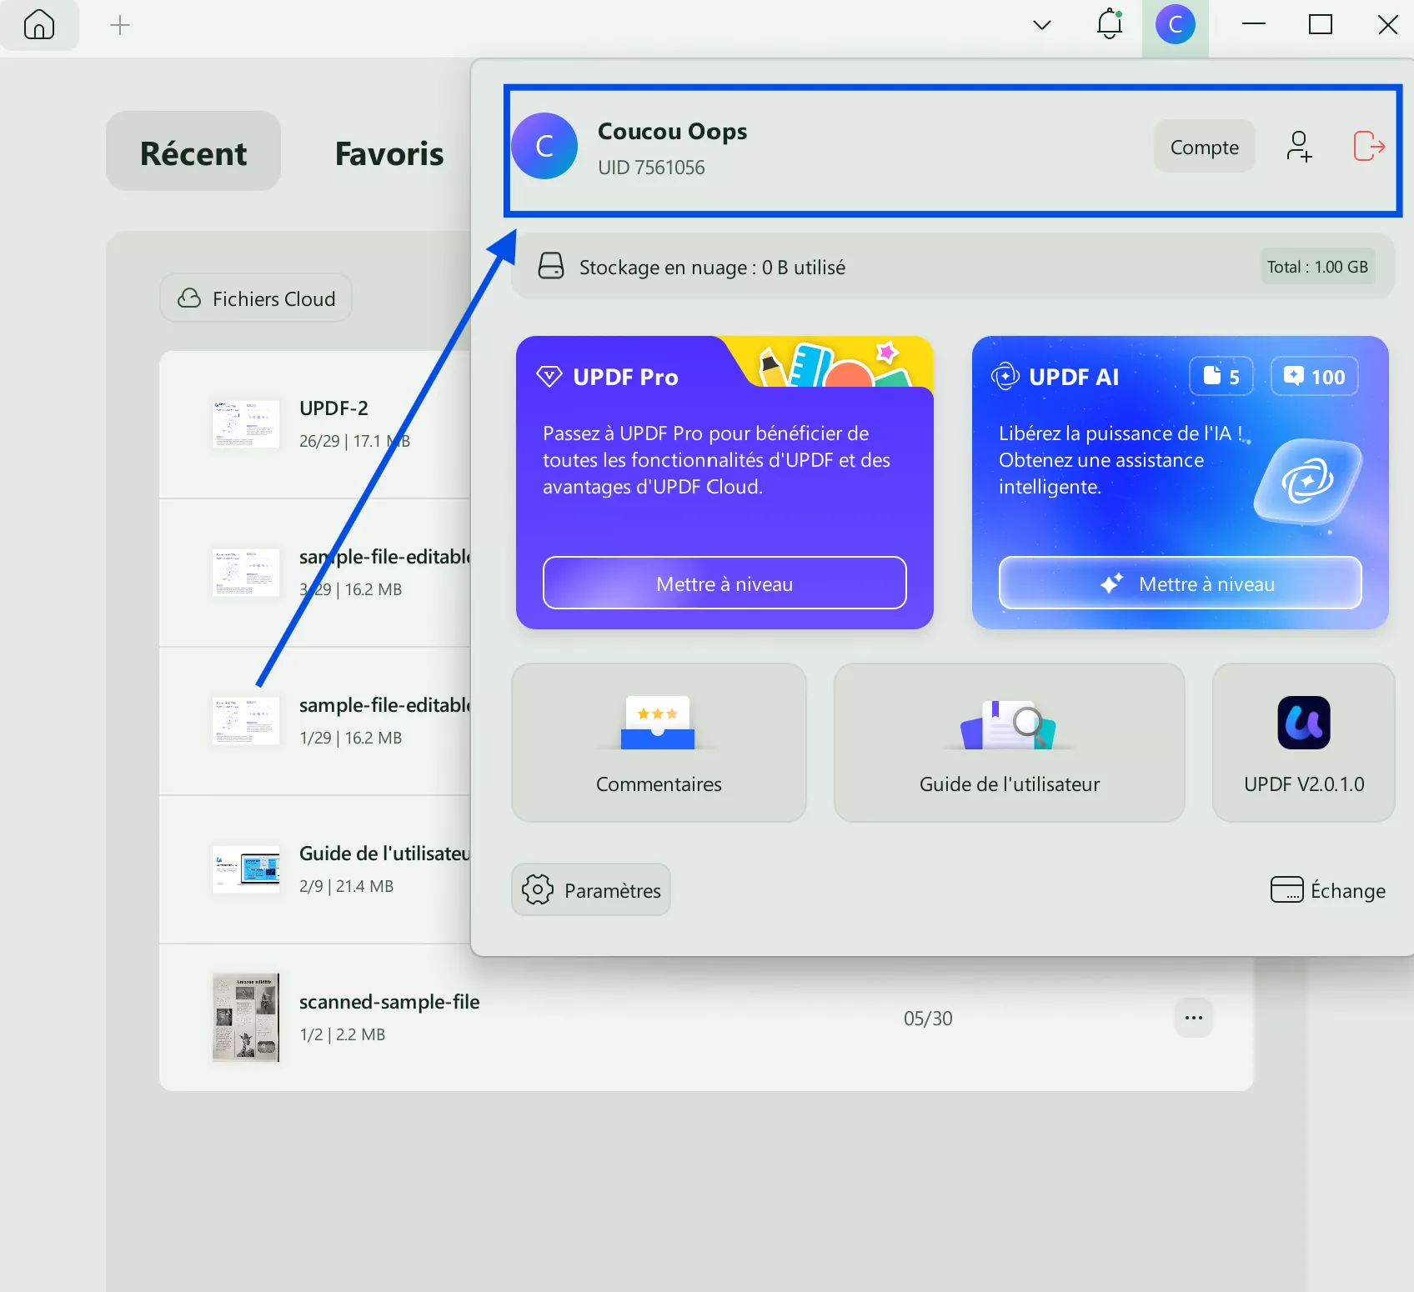Open scanned-sample-file thumbnail
Viewport: 1414px width, 1292px height.
(x=246, y=1018)
